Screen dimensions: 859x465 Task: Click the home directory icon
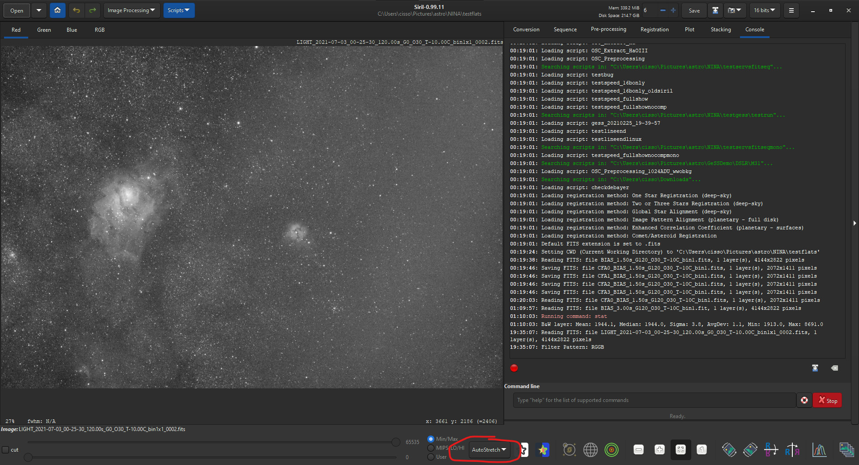pos(57,10)
